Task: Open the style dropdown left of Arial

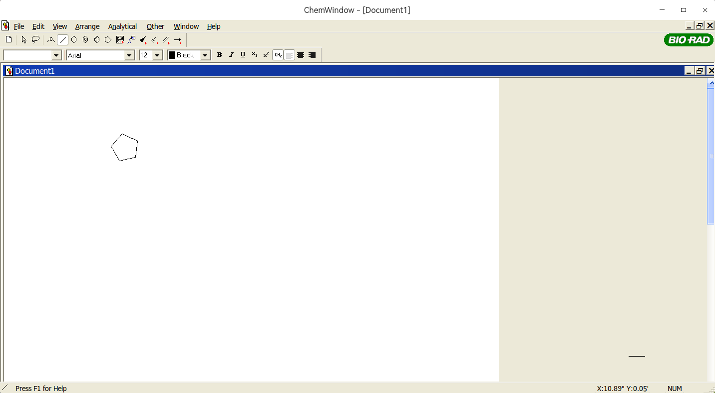Action: 56,55
